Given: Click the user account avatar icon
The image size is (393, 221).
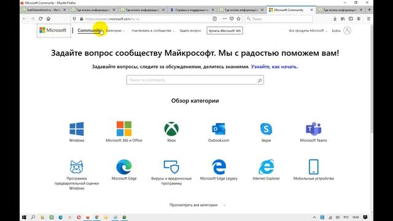Looking at the screenshot, I should (347, 31).
